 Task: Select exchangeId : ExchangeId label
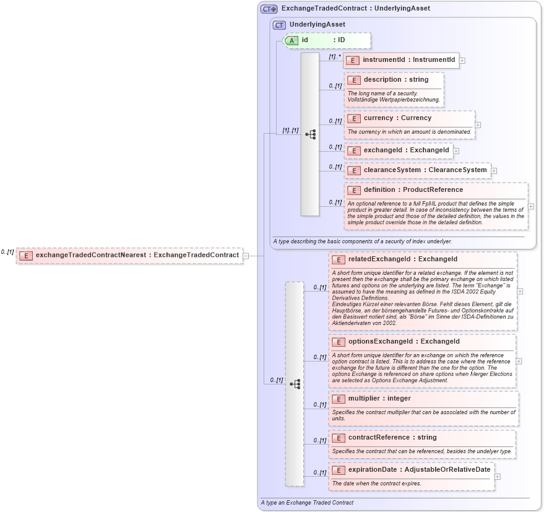pos(406,150)
